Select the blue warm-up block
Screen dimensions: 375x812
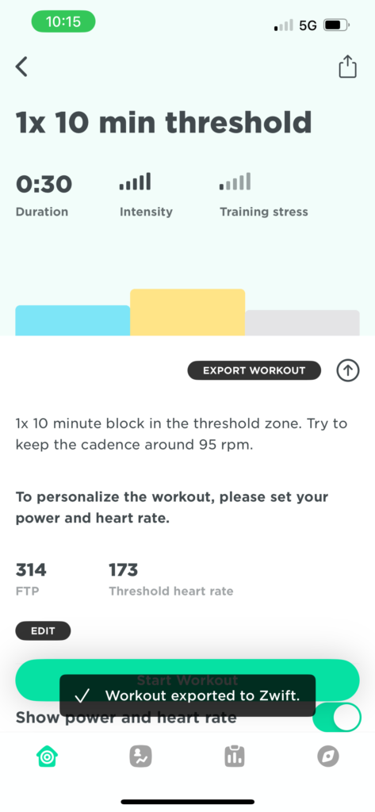(72, 320)
